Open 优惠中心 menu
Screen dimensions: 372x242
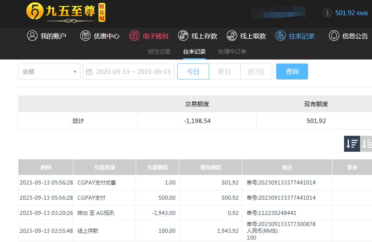(x=100, y=36)
